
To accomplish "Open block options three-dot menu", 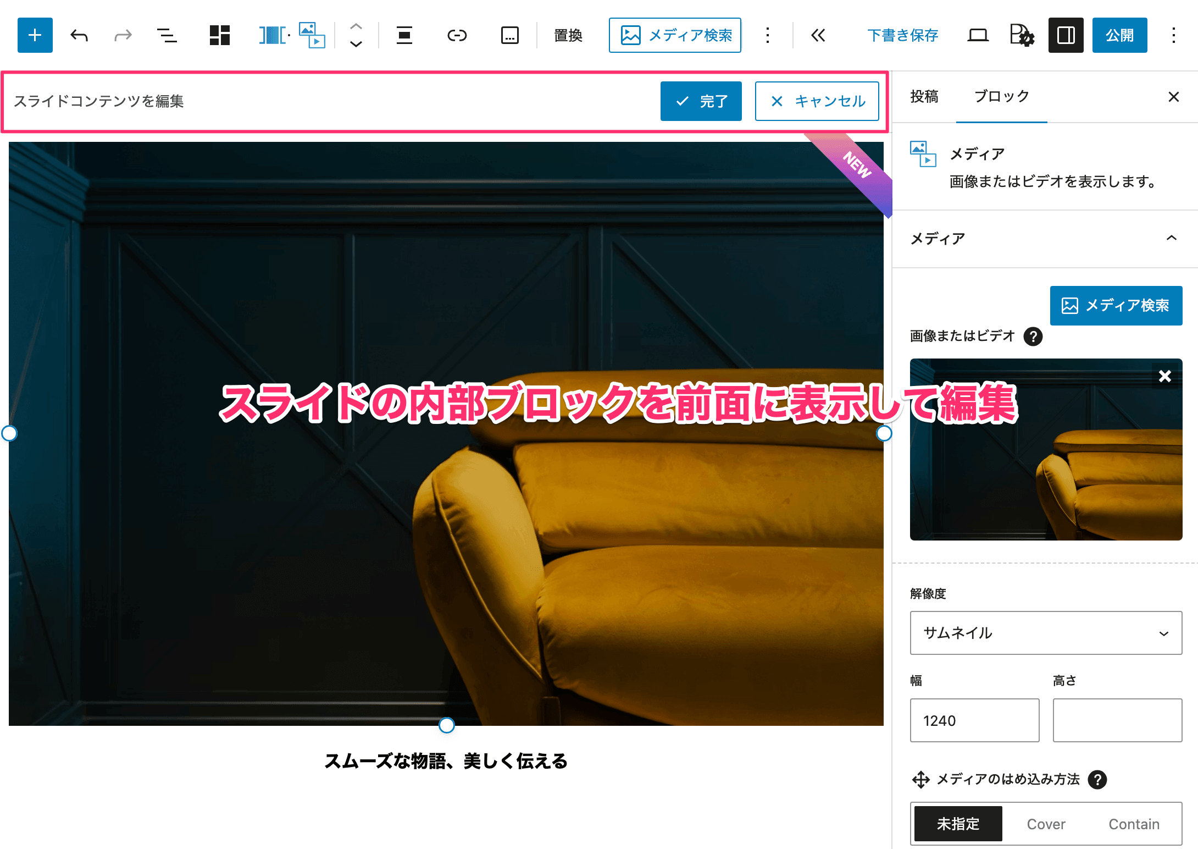I will (767, 35).
